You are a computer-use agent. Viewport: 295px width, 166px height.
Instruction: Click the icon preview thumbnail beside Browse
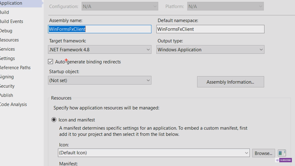click(282, 153)
